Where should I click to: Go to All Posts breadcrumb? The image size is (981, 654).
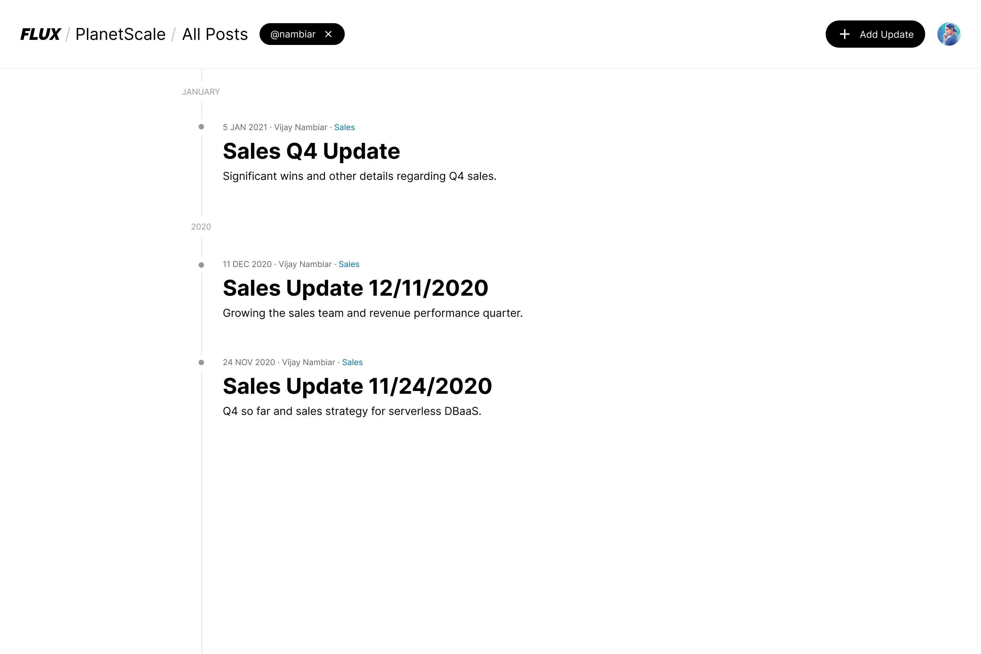click(215, 34)
